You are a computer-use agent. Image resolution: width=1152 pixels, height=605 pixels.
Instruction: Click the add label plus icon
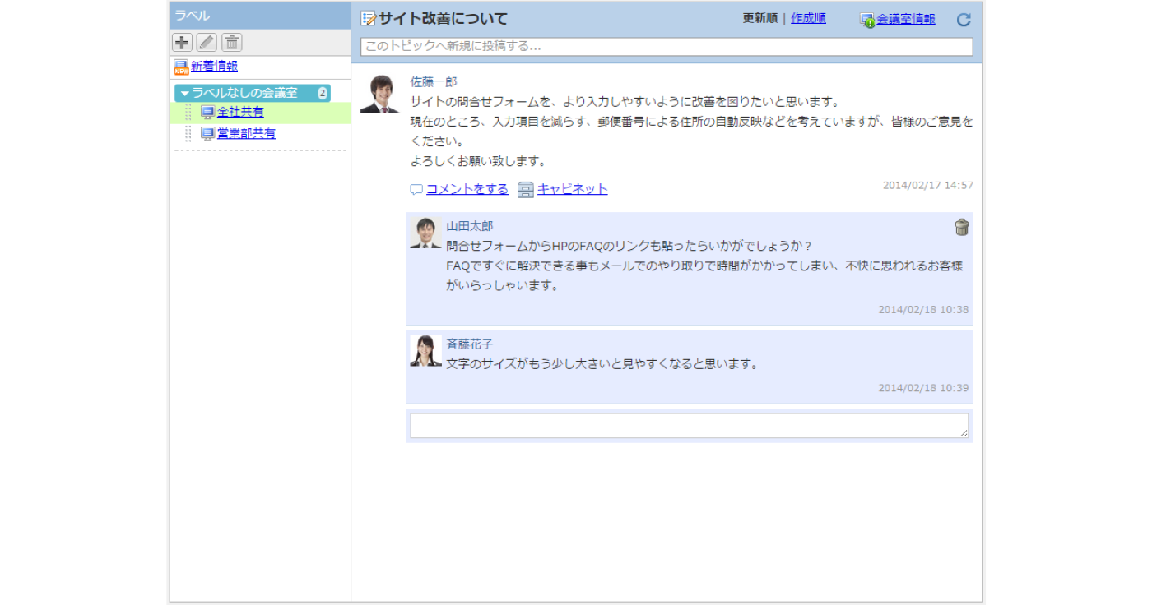coord(182,43)
